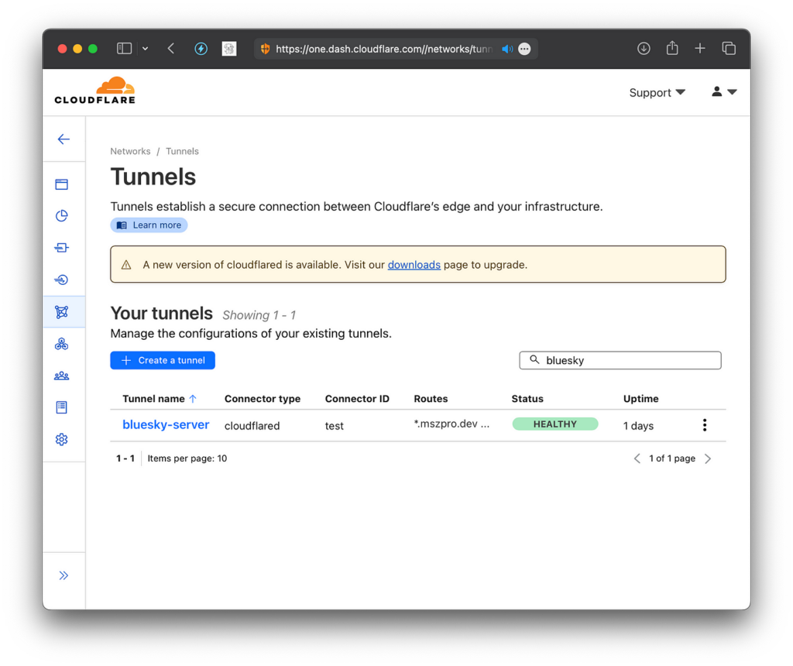Select the Team members icon in sidebar

click(x=64, y=375)
